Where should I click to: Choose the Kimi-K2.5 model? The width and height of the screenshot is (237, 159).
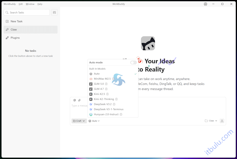pos(99,94)
